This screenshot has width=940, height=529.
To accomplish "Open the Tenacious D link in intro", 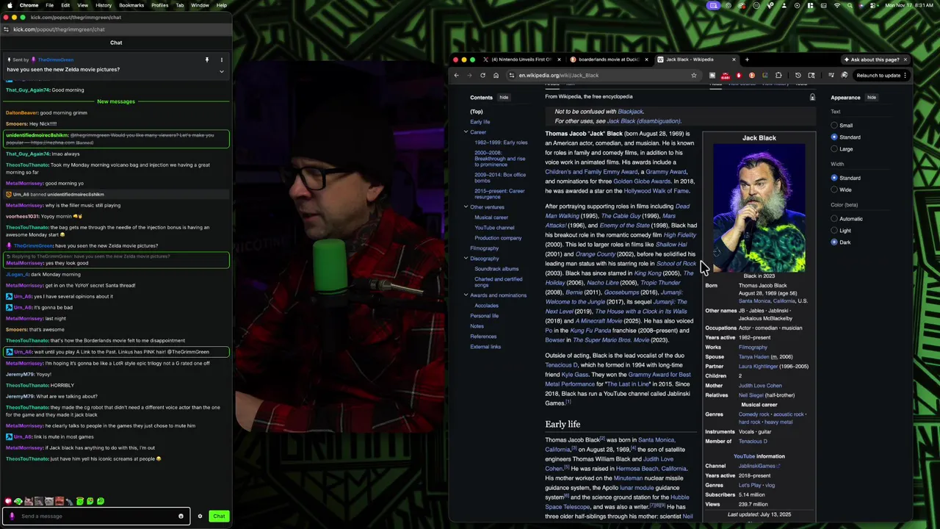I will pyautogui.click(x=562, y=365).
